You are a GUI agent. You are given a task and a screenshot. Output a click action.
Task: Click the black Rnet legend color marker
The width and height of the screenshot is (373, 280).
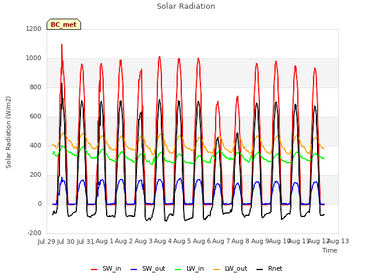point(260,269)
